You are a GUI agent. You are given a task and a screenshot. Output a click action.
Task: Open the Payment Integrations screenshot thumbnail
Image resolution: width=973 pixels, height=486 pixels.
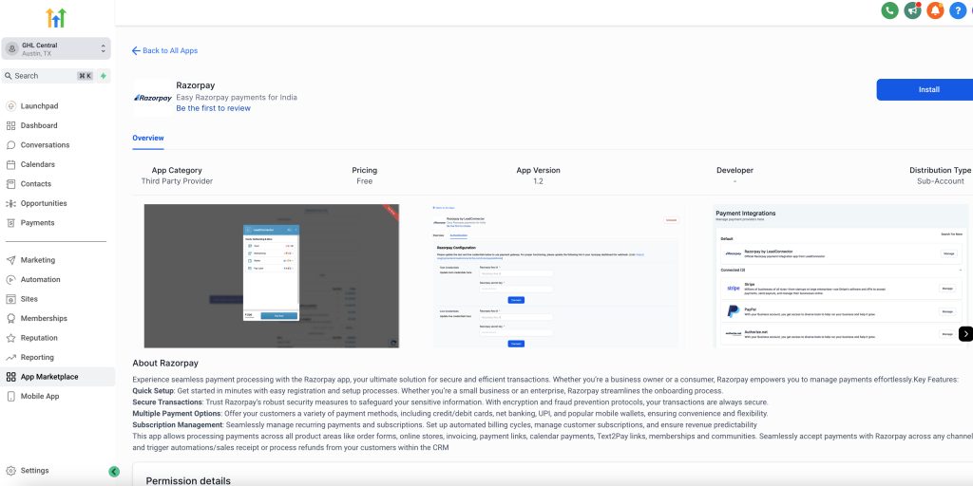point(842,276)
